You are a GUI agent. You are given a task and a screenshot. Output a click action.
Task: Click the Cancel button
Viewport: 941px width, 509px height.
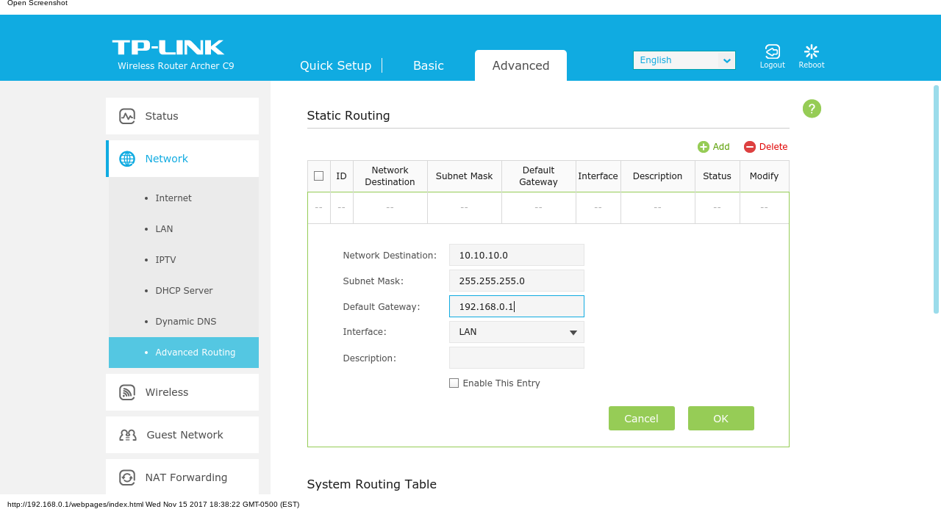642,419
